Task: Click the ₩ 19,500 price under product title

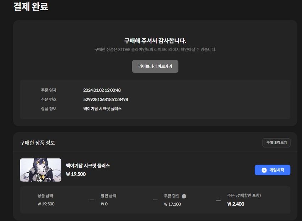Action: click(76, 174)
